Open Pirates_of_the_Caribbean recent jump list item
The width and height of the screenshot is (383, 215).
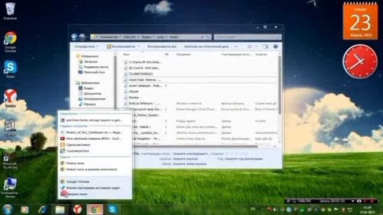coord(94,133)
